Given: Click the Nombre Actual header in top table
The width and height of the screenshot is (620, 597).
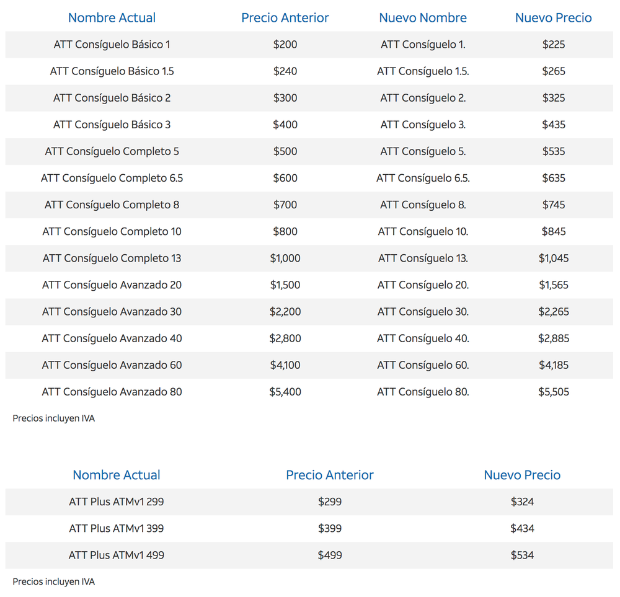Looking at the screenshot, I should pos(112,18).
